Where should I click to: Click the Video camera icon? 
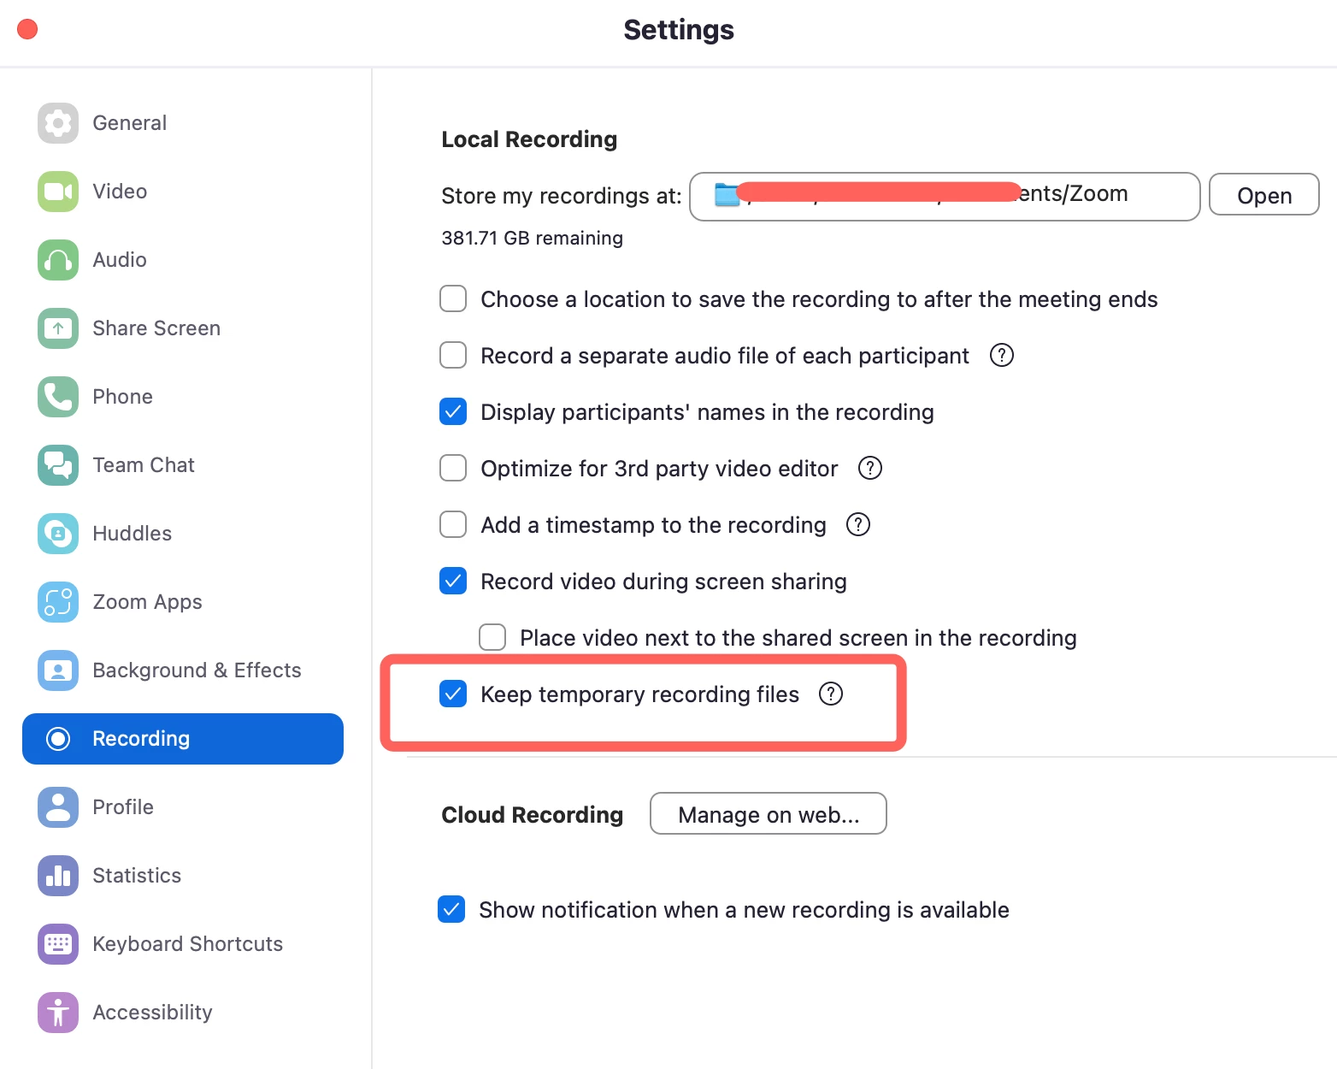coord(58,192)
